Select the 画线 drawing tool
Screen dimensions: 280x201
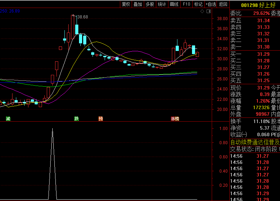coord(174,4)
